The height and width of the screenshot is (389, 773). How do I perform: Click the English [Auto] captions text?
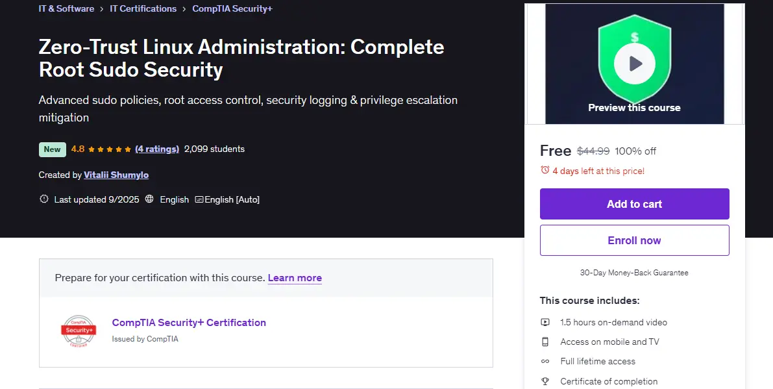click(x=232, y=199)
